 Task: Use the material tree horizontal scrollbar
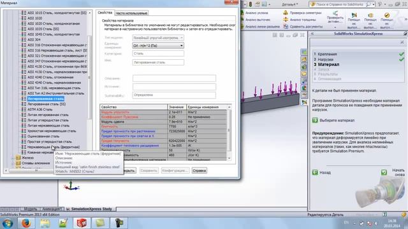[30, 170]
